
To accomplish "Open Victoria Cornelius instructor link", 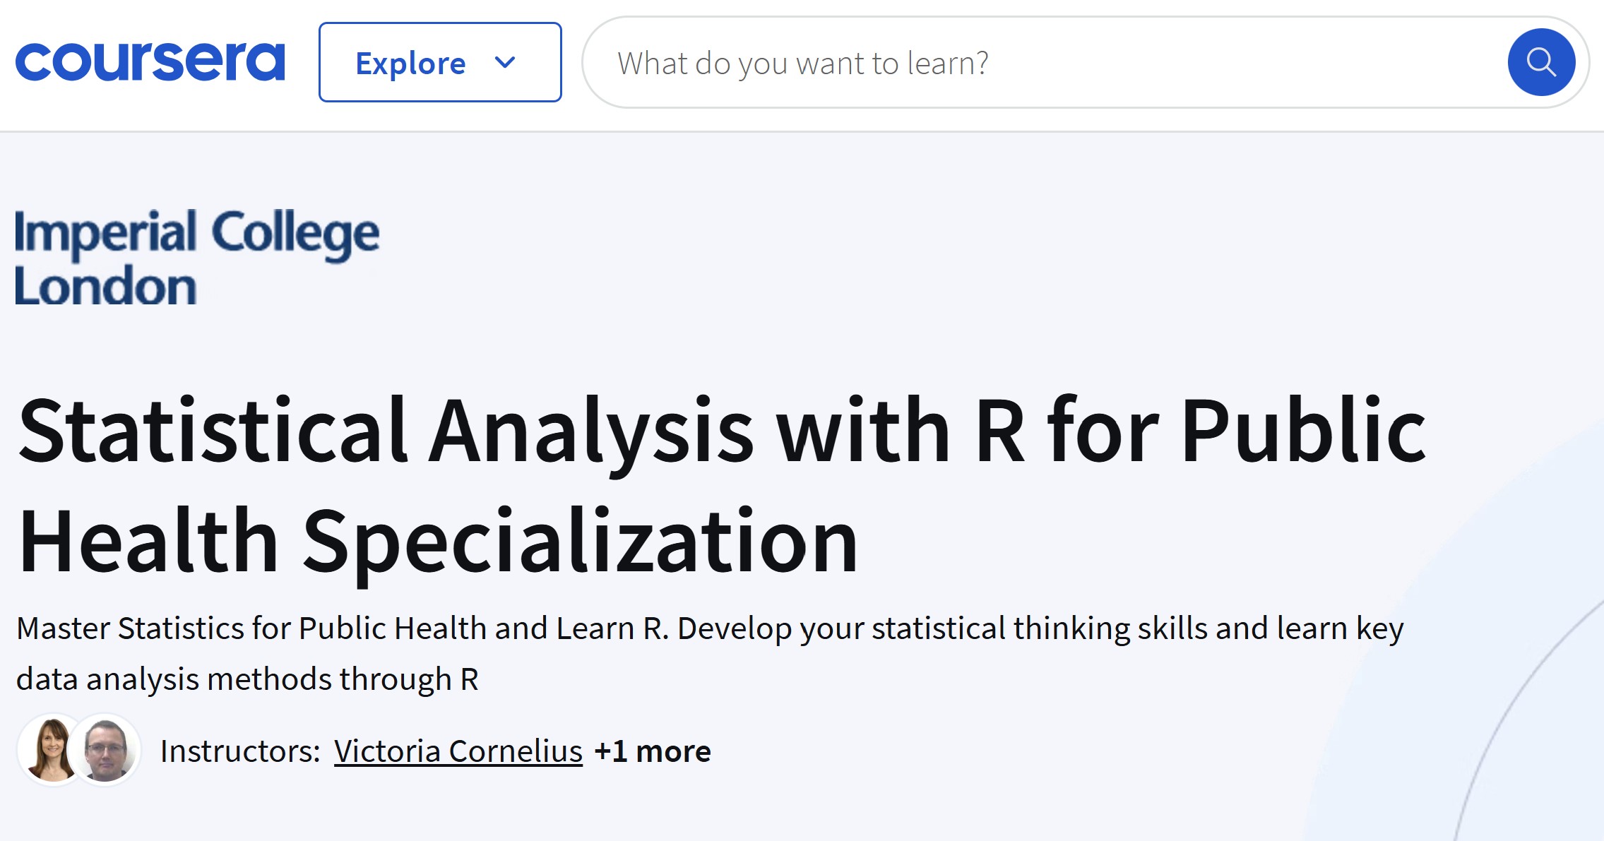I will tap(458, 751).
